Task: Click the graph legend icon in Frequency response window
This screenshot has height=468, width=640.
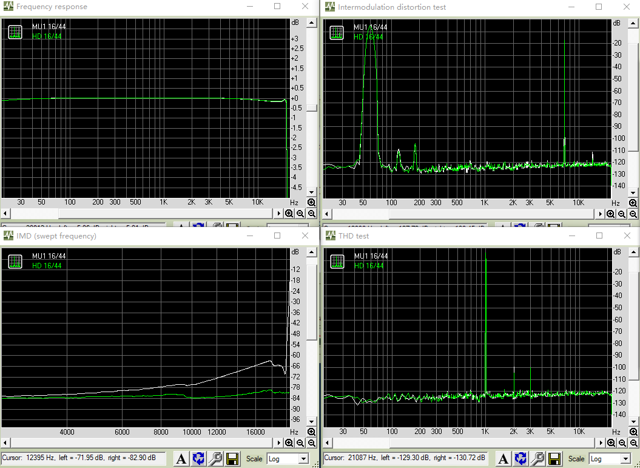Action: pyautogui.click(x=15, y=32)
